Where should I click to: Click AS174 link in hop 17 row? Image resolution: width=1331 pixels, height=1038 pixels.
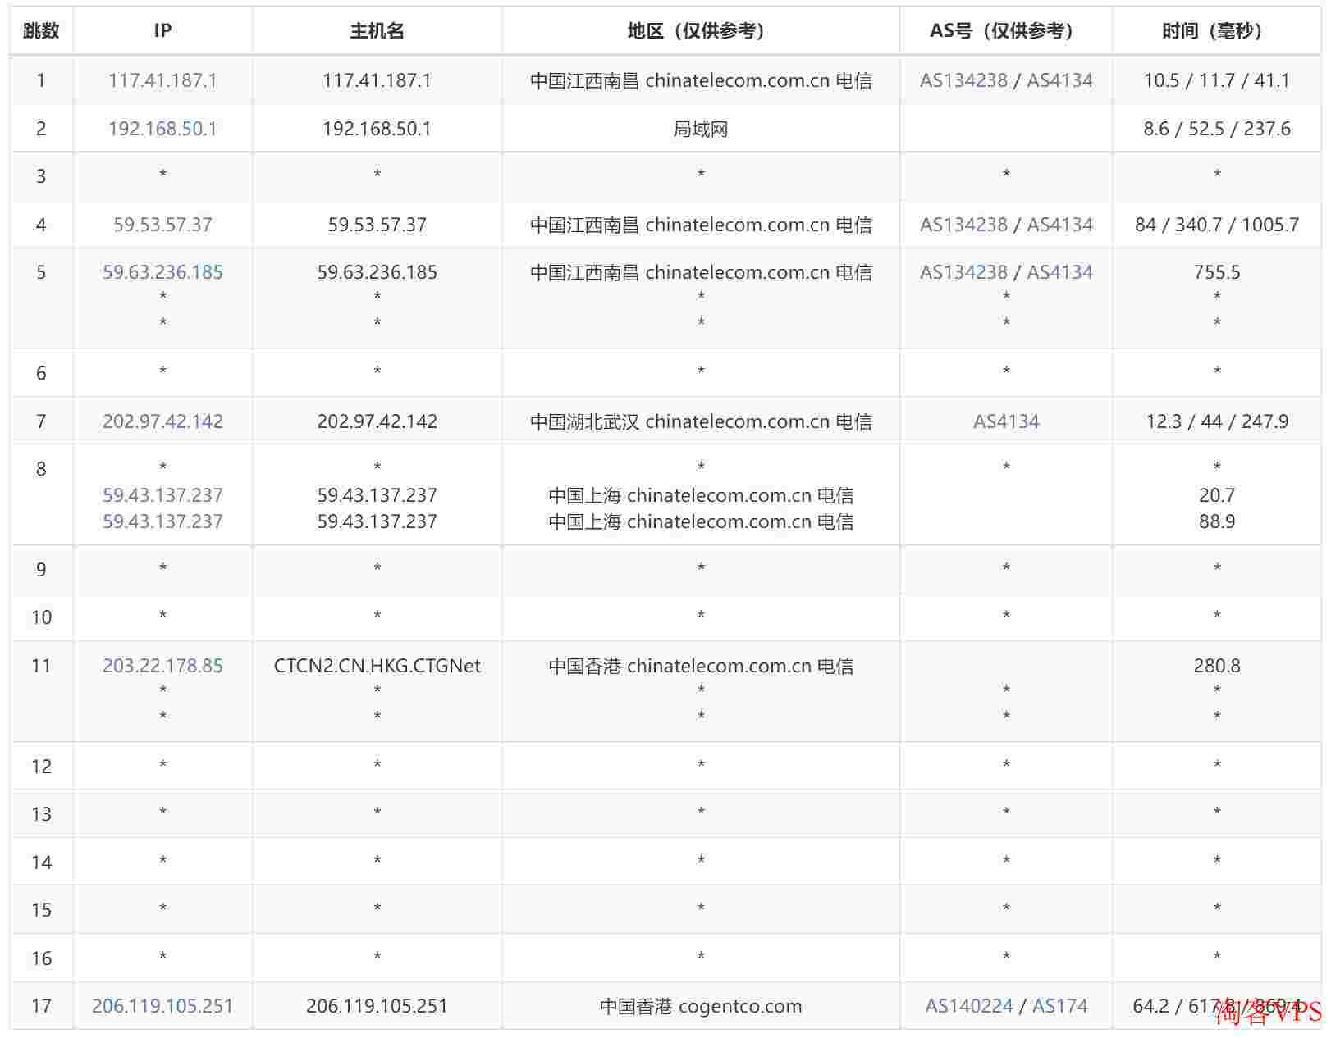(1060, 1006)
